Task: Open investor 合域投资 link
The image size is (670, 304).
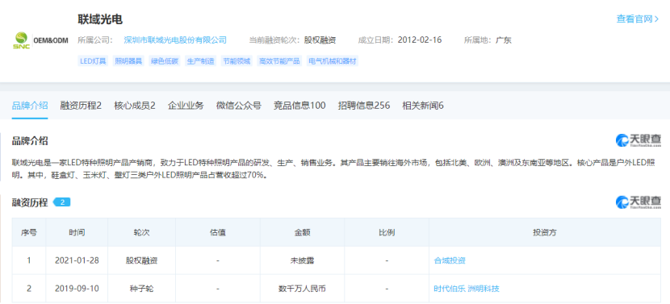Action: click(450, 260)
